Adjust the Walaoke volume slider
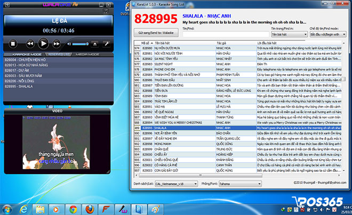Image resolution: width=352 pixels, height=215 pixels. tap(81, 44)
